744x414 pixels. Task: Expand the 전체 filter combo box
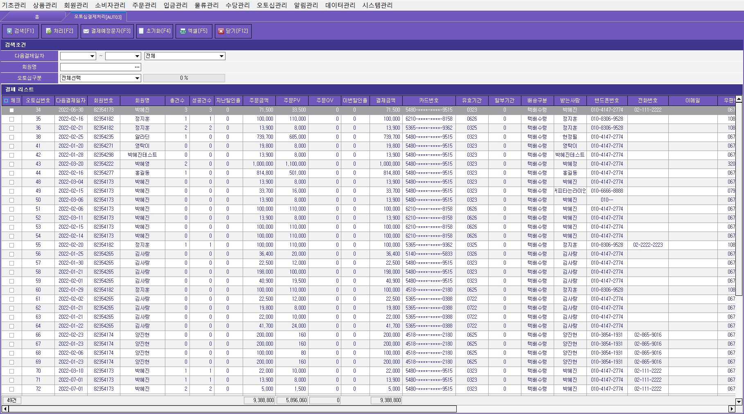pyautogui.click(x=221, y=56)
